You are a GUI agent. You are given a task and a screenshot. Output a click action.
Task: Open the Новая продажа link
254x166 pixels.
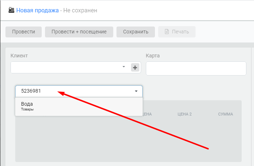pos(37,11)
